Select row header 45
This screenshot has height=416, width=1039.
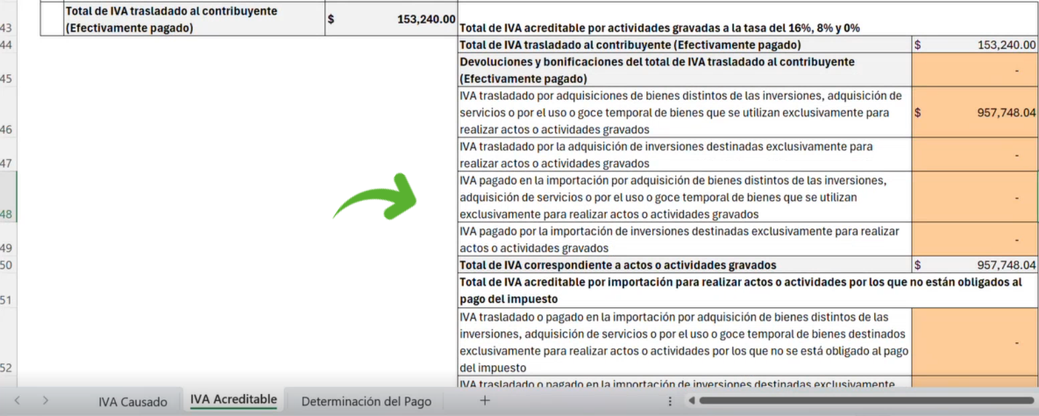(x=8, y=70)
